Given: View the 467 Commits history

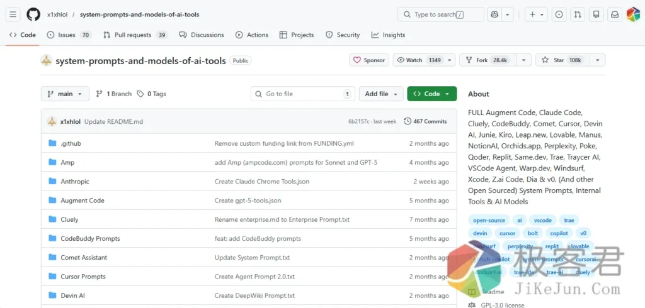Looking at the screenshot, I should pos(425,121).
